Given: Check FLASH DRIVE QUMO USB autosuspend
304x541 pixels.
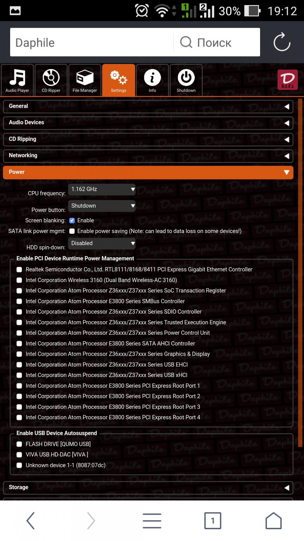Looking at the screenshot, I should coord(19,444).
